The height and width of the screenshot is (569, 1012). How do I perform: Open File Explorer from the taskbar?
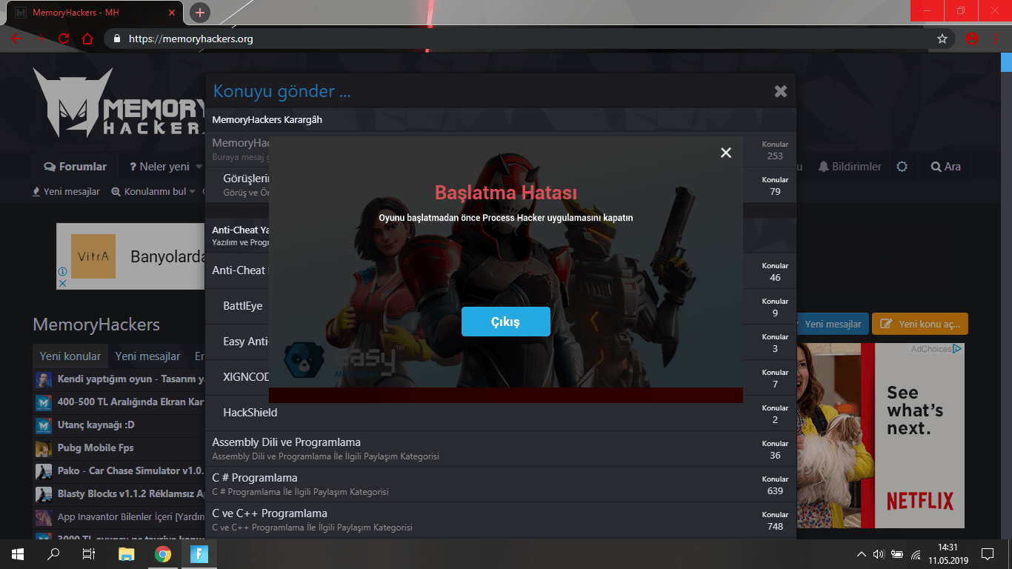pyautogui.click(x=127, y=554)
